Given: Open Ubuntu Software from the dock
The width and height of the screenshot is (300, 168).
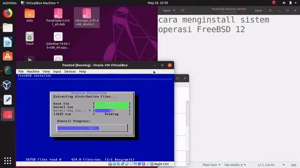Looking at the screenshot, I should point(7,56).
